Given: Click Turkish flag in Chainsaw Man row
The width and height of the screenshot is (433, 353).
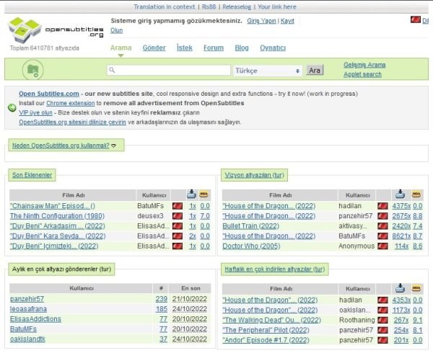Looking at the screenshot, I should [x=178, y=206].
